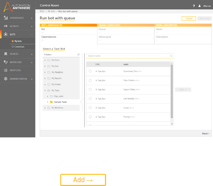This screenshot has height=186, width=213.
Task: Expand the My Docs folder arrow
Action: pyautogui.click(x=45, y=60)
